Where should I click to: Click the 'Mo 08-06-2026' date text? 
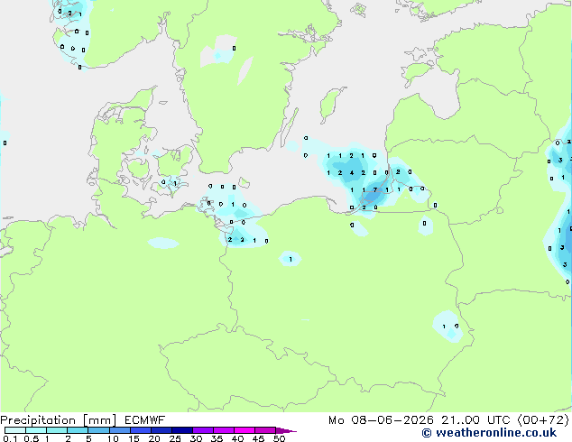(x=382, y=420)
